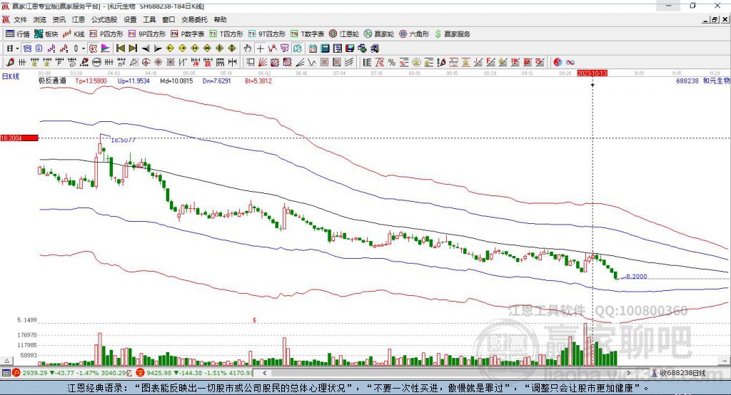The height and width of the screenshot is (395, 731).
Task: Select the red crosshair target circle icon
Action: 146,63
